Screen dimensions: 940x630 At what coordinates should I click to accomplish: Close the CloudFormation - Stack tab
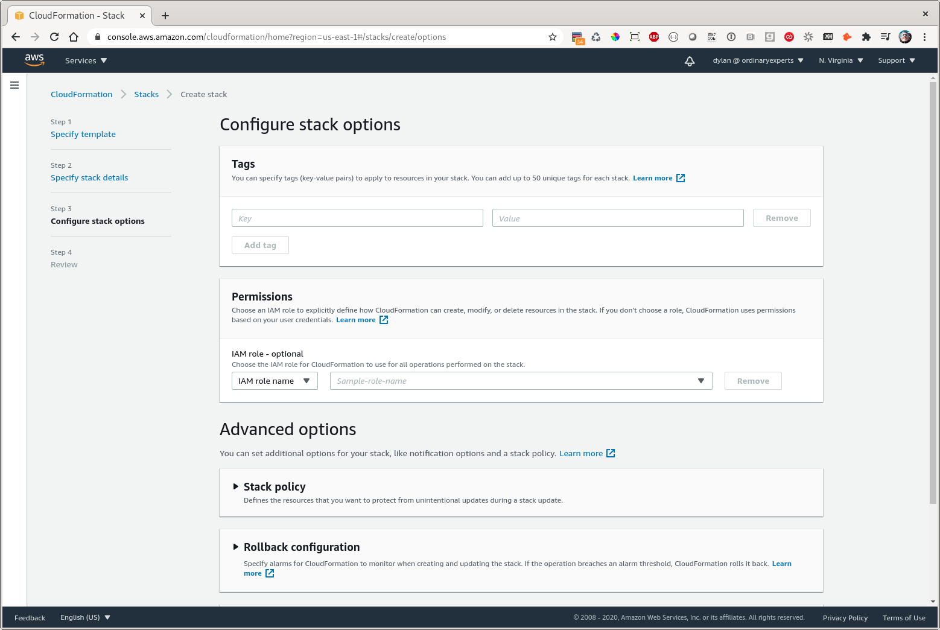[x=143, y=16]
